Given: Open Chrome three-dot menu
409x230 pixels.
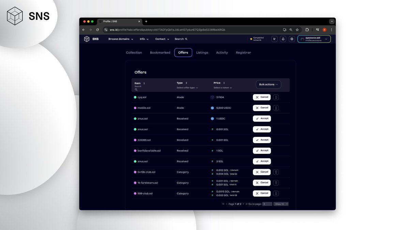Looking at the screenshot, I should [331, 30].
